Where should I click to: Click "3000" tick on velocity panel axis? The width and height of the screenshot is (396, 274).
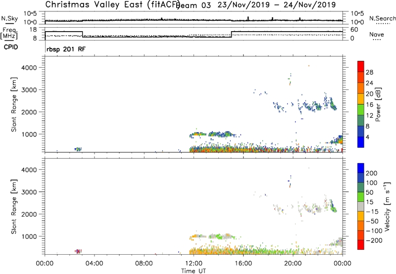29,192
